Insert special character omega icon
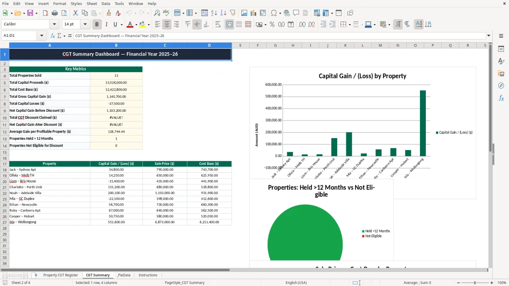509x286 pixels. pos(274,13)
